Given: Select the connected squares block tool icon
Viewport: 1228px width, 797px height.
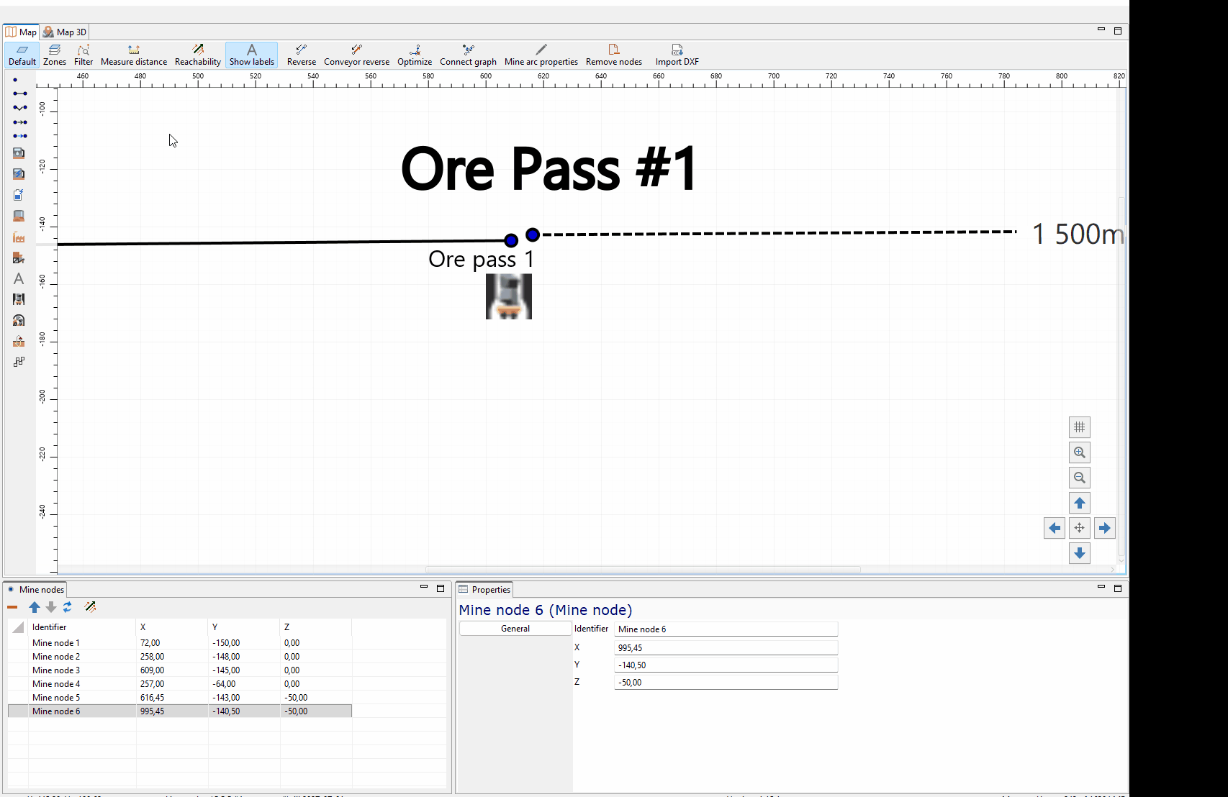Looking at the screenshot, I should 19,362.
